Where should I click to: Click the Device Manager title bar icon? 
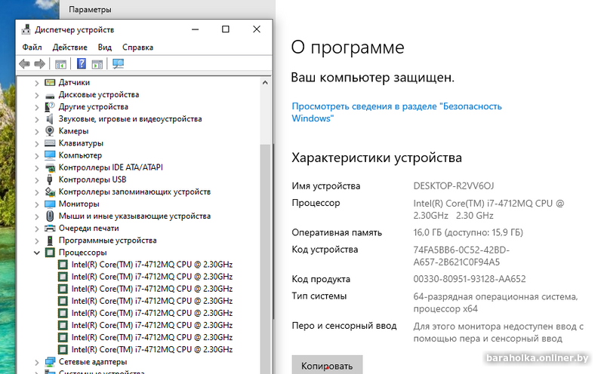coord(26,29)
